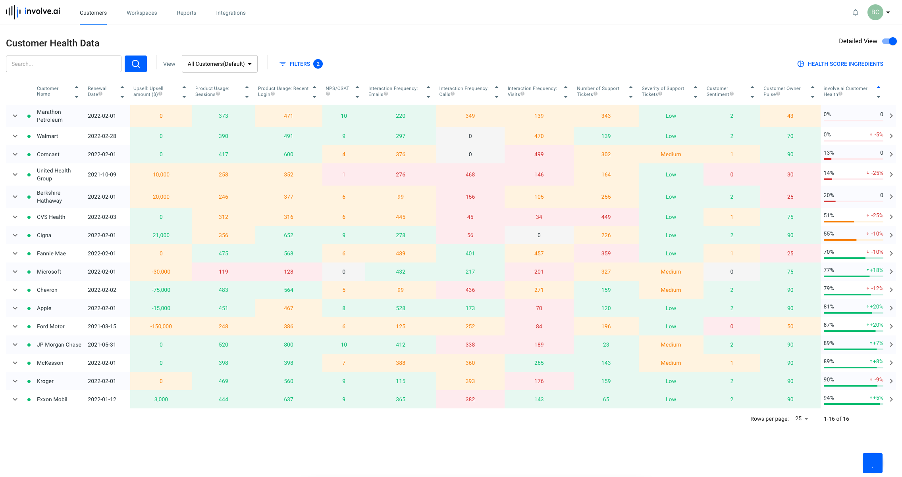Viewport: 902px width, 477px height.
Task: Sort NPS/CSAT ascending arrow
Action: click(357, 87)
